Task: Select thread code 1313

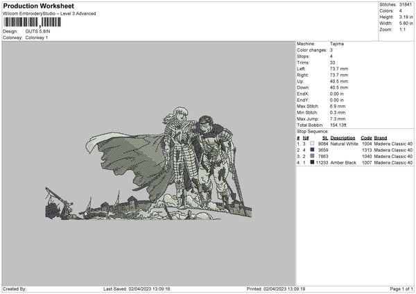Action: (367, 150)
